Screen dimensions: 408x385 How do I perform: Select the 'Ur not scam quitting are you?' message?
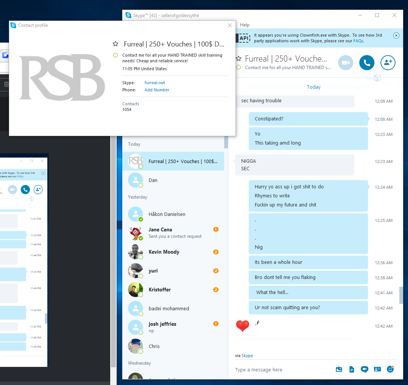pyautogui.click(x=308, y=308)
